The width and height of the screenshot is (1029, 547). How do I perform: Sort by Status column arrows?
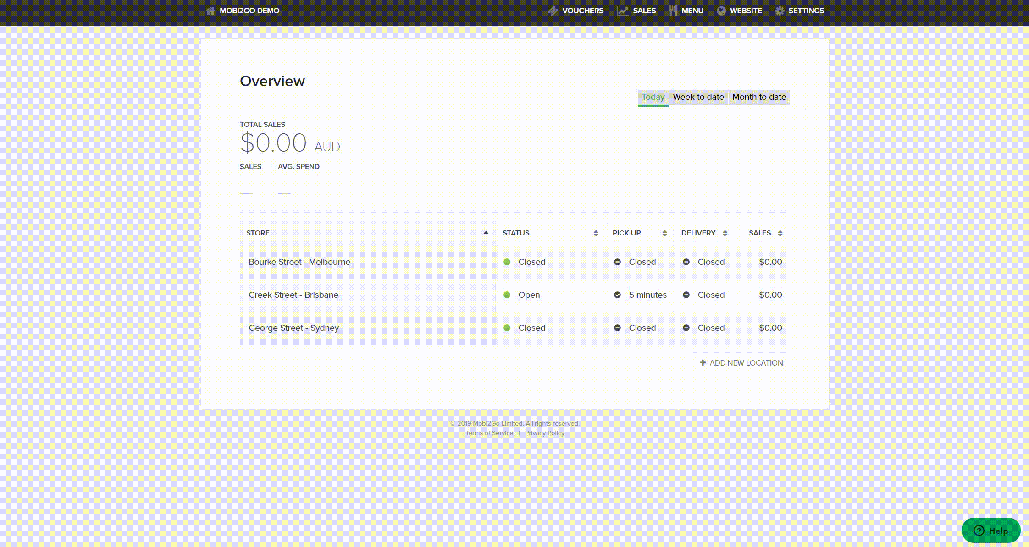(596, 233)
